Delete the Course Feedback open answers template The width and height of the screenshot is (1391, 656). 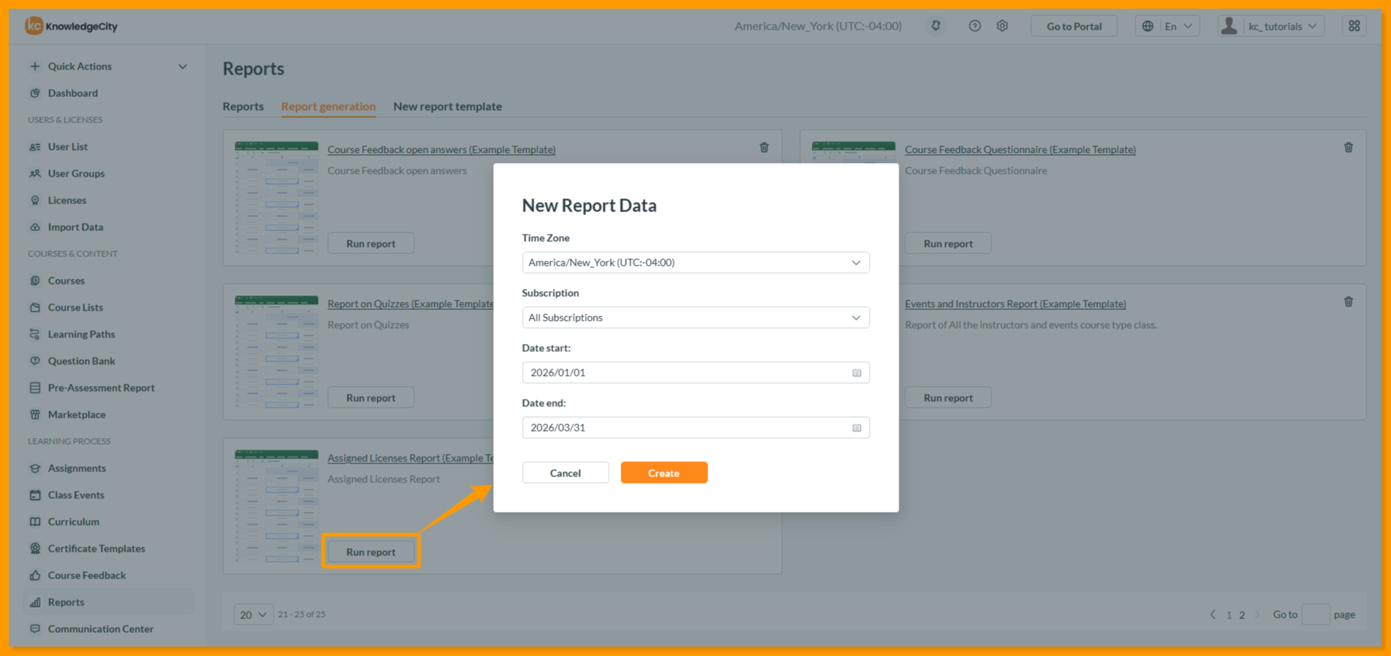764,148
